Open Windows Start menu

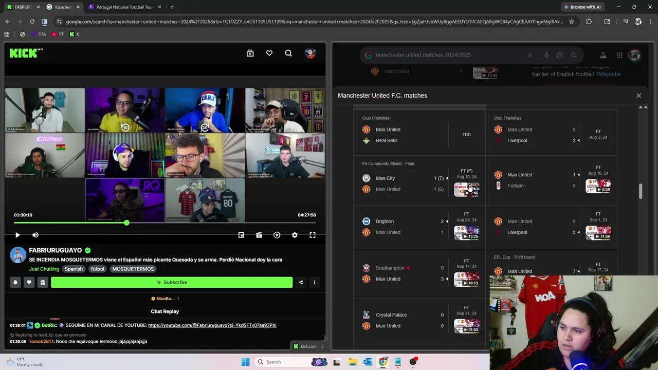245,362
